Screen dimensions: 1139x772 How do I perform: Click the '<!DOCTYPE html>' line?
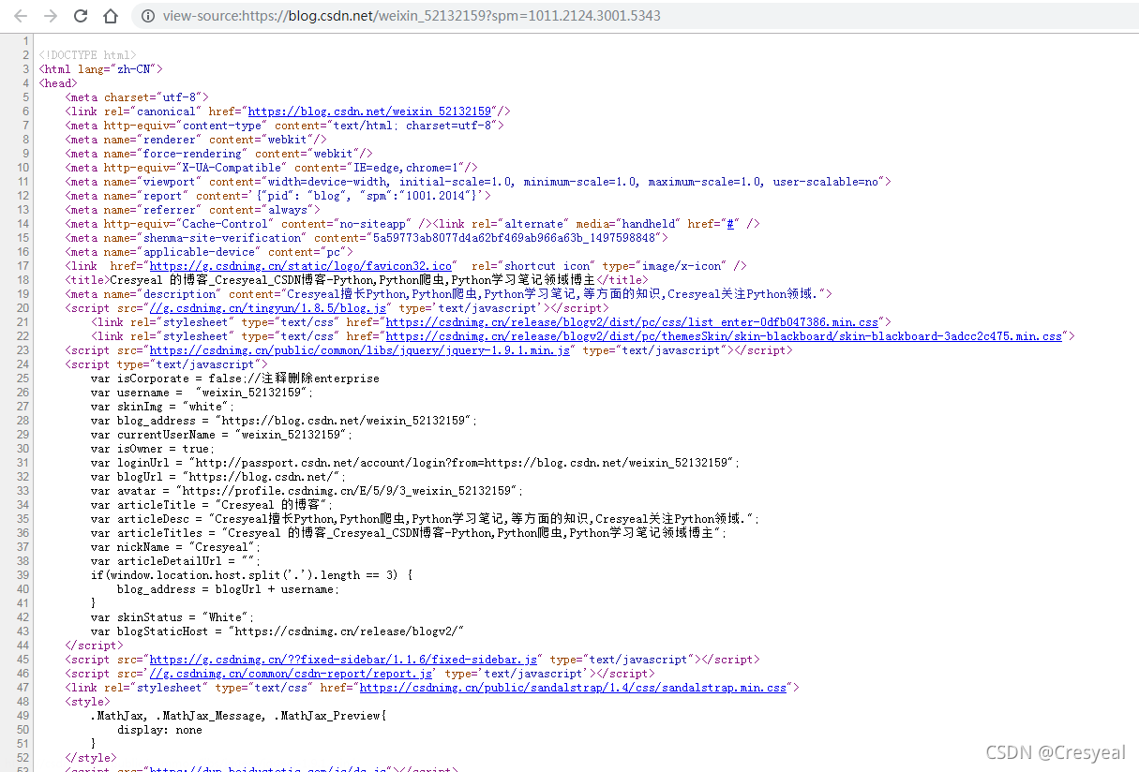tap(88, 55)
